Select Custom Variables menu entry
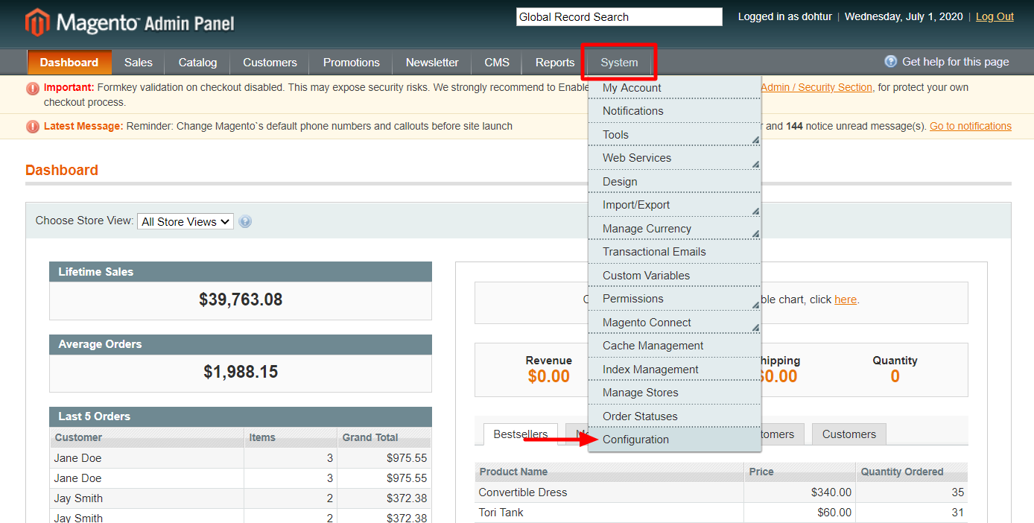Image resolution: width=1034 pixels, height=523 pixels. (x=674, y=276)
